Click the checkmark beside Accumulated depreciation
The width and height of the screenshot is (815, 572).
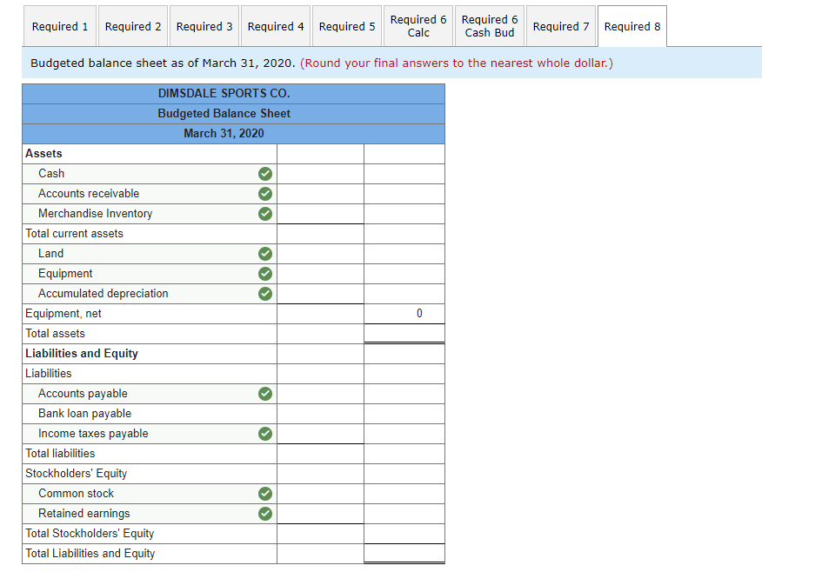click(265, 294)
